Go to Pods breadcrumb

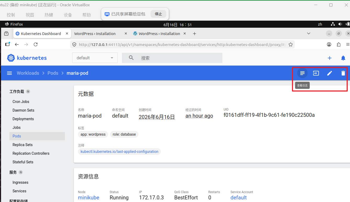click(x=53, y=73)
